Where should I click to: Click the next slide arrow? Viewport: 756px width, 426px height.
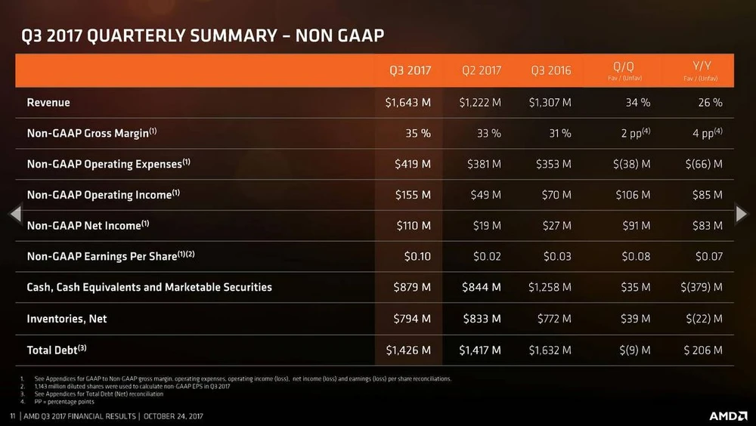point(741,215)
